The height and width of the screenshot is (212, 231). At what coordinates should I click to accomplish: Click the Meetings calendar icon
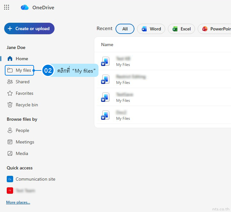(10, 142)
